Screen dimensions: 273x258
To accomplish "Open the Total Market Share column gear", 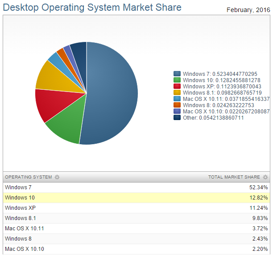I will [265, 177].
